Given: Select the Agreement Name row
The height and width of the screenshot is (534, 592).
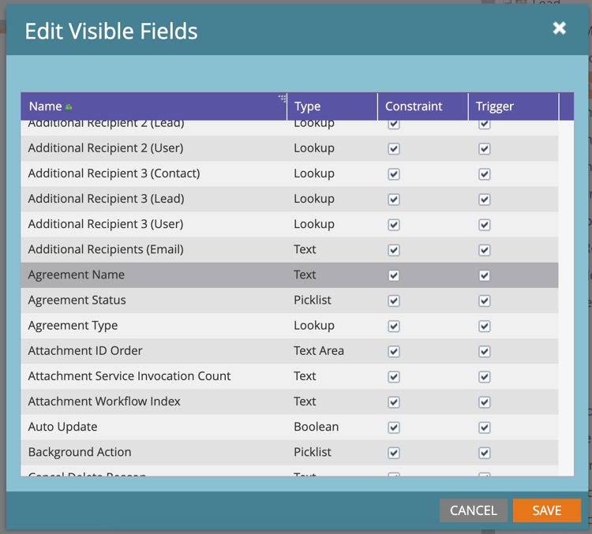Looking at the screenshot, I should 290,275.
